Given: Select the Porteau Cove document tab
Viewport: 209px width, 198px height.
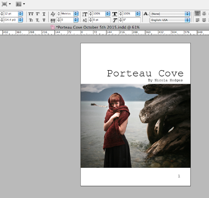Looking at the screenshot, I should pos(97,27).
